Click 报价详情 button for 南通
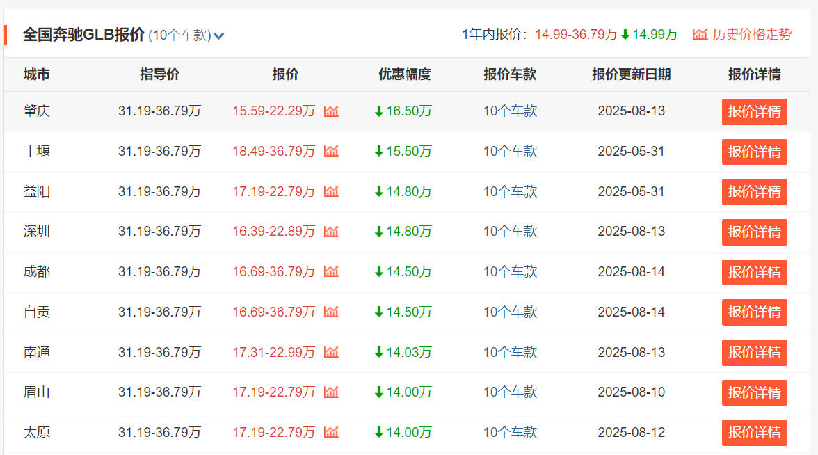This screenshot has height=455, width=818. pos(754,352)
